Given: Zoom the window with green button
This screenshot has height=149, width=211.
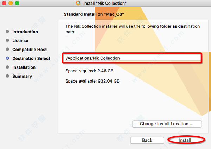Looking at the screenshot, I should coord(17,3).
